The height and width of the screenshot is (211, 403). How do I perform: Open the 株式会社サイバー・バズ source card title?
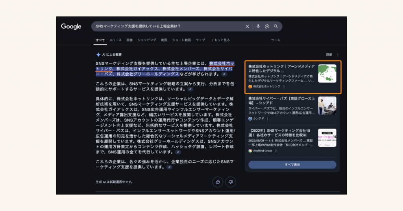[281, 101]
